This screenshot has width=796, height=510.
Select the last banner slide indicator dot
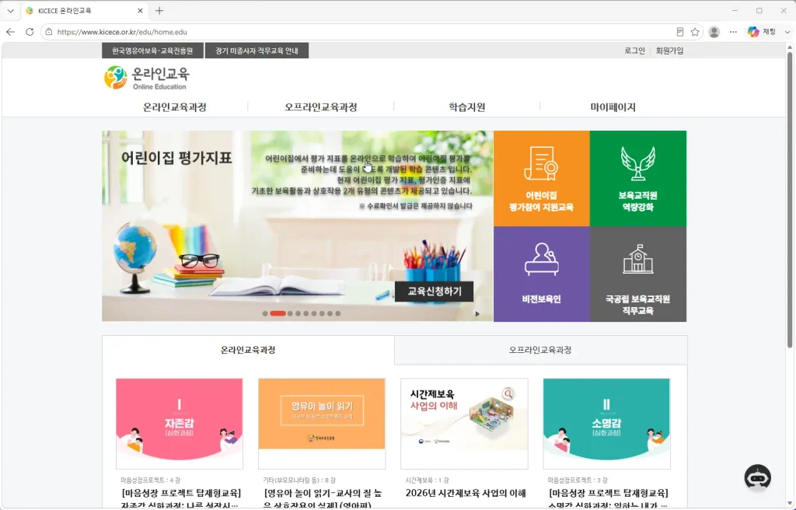tap(338, 314)
